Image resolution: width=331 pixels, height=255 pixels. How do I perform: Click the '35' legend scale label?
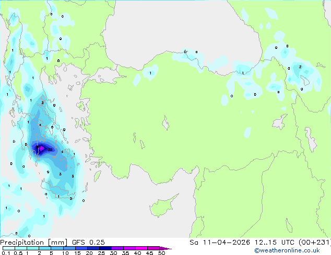pos(126,253)
